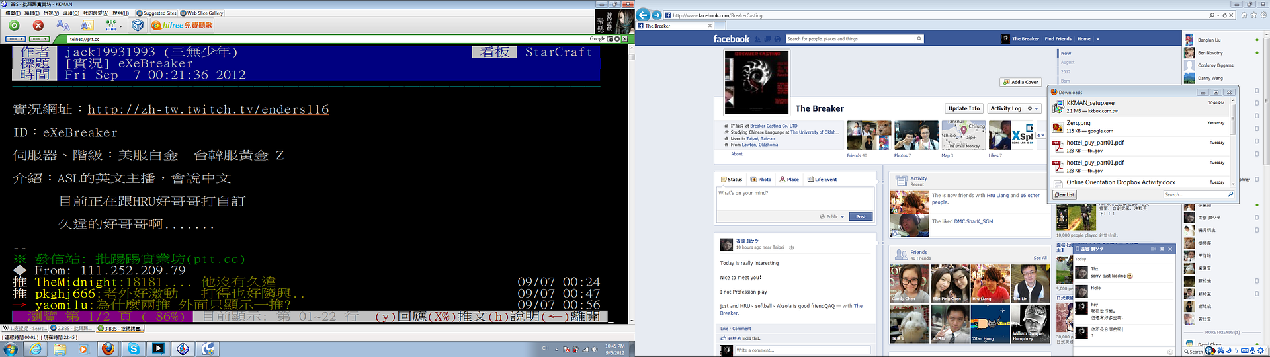Open Windows Explorer folder from the taskbar
Screen dimensions: 1270x357
point(60,349)
